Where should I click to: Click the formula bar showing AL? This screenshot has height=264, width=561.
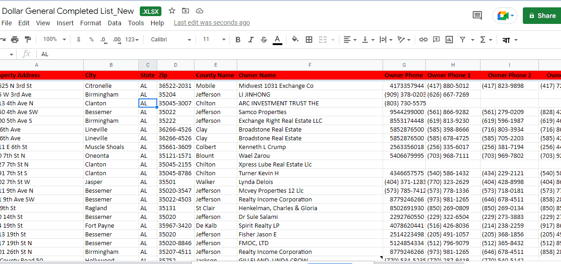pyautogui.click(x=299, y=54)
